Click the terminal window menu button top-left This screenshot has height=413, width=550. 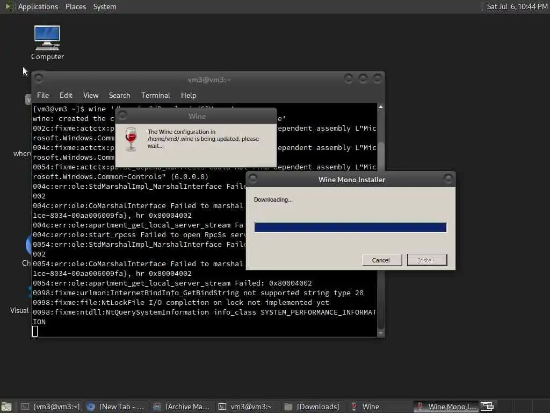(x=39, y=79)
